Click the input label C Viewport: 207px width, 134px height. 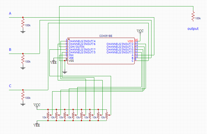(10, 86)
